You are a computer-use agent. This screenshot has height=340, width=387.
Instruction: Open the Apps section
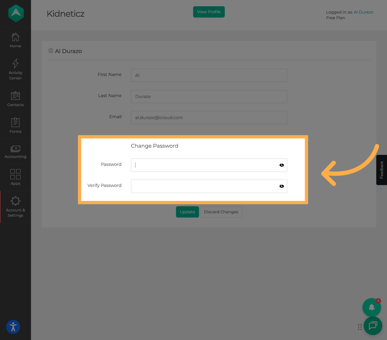pos(15,177)
